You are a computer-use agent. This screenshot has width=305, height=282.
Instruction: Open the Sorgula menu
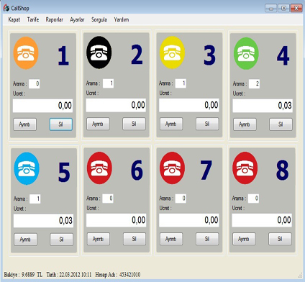99,19
